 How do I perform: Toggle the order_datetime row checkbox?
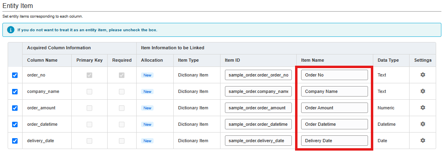pyautogui.click(x=15, y=125)
